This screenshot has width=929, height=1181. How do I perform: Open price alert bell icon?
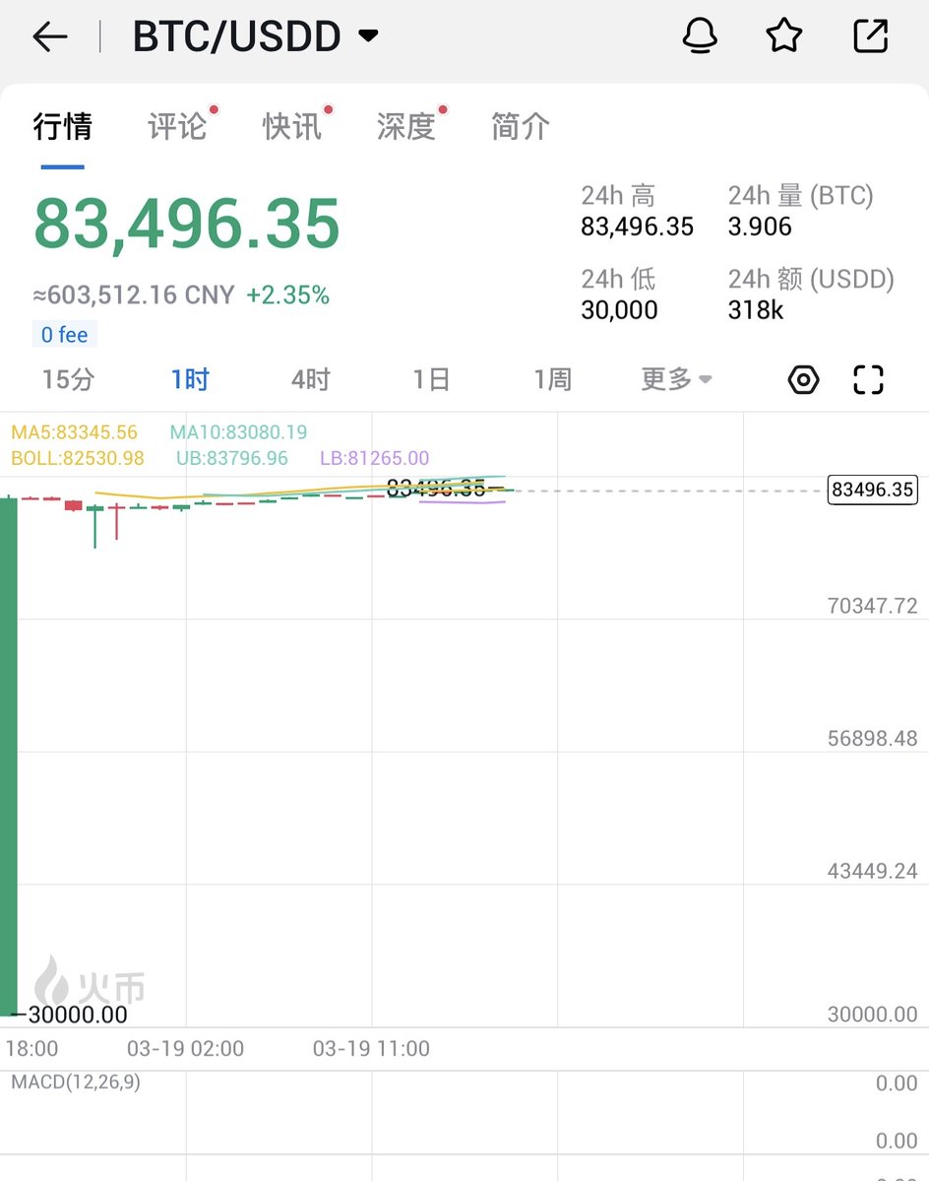(x=700, y=35)
